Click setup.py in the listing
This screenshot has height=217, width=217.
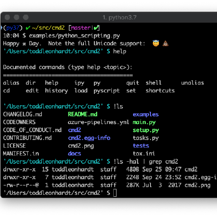coord(146,130)
